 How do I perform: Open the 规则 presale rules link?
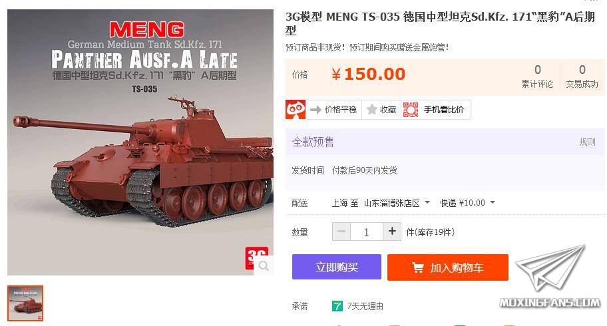(x=587, y=142)
